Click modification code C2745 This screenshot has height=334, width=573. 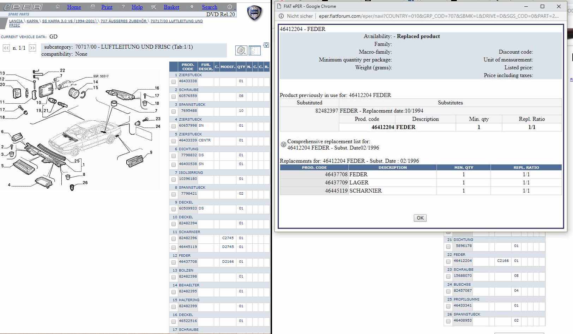coord(228,238)
